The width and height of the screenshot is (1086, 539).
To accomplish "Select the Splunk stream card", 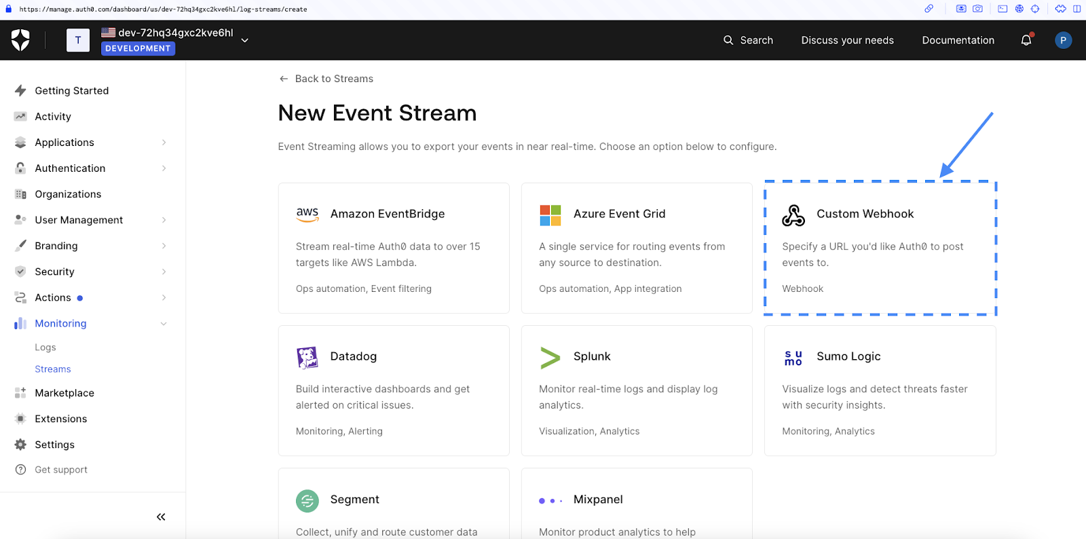I will point(637,390).
